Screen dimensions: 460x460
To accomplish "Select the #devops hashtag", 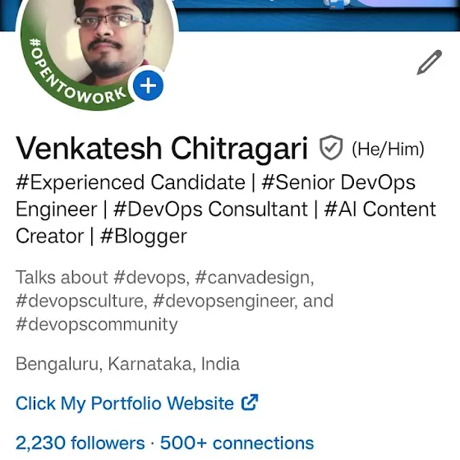I will point(149,278).
